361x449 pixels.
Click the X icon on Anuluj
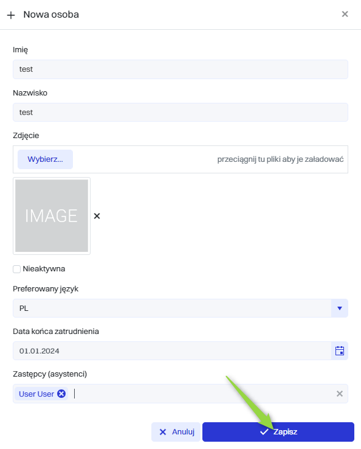coord(163,432)
